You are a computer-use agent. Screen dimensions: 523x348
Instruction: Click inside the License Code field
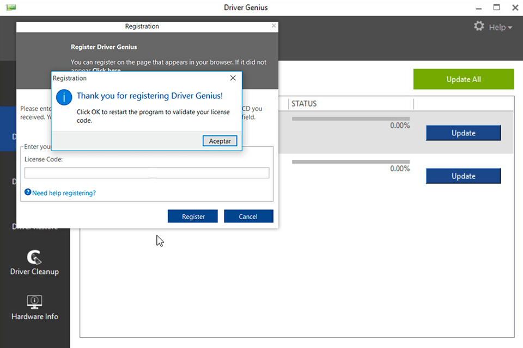[x=147, y=172]
